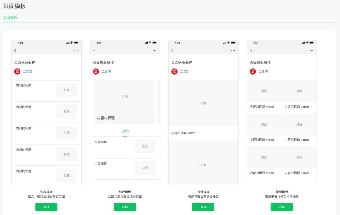Click back arrow in fourth template preview

point(251,51)
